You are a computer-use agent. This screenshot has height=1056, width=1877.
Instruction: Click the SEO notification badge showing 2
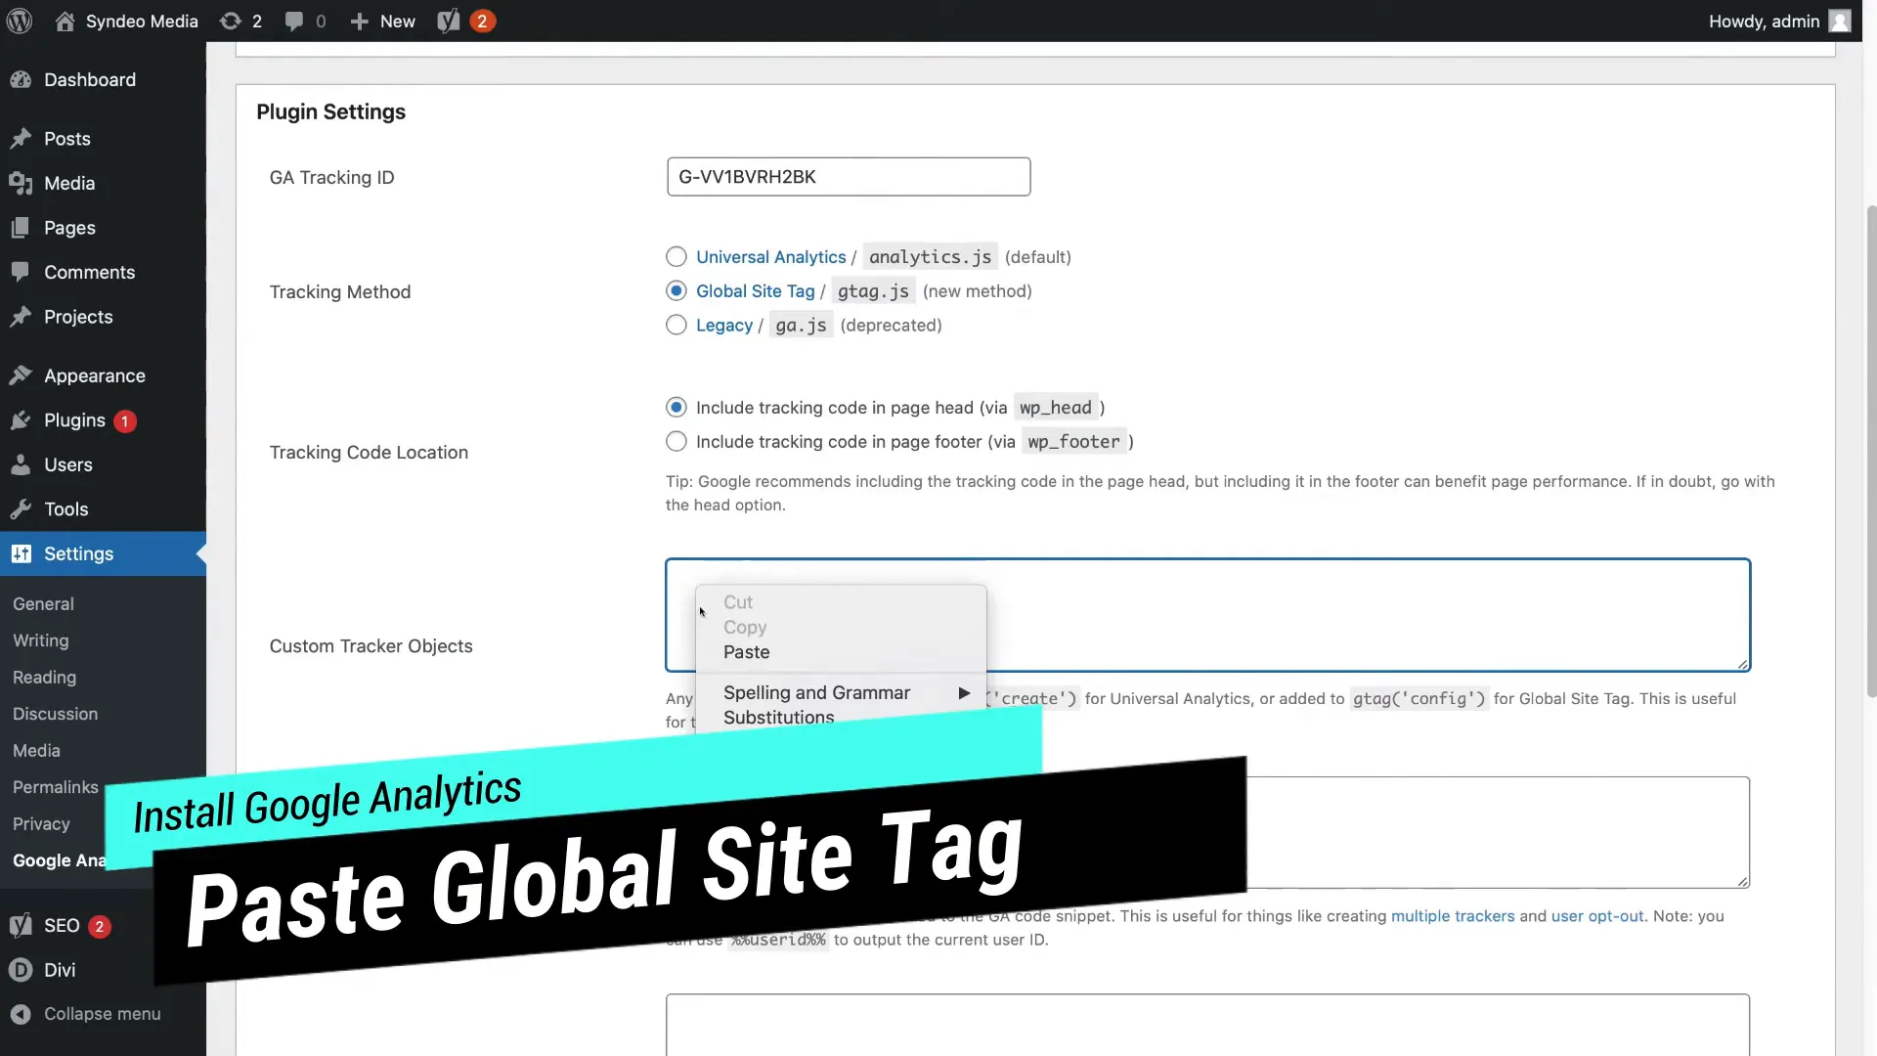click(x=99, y=926)
